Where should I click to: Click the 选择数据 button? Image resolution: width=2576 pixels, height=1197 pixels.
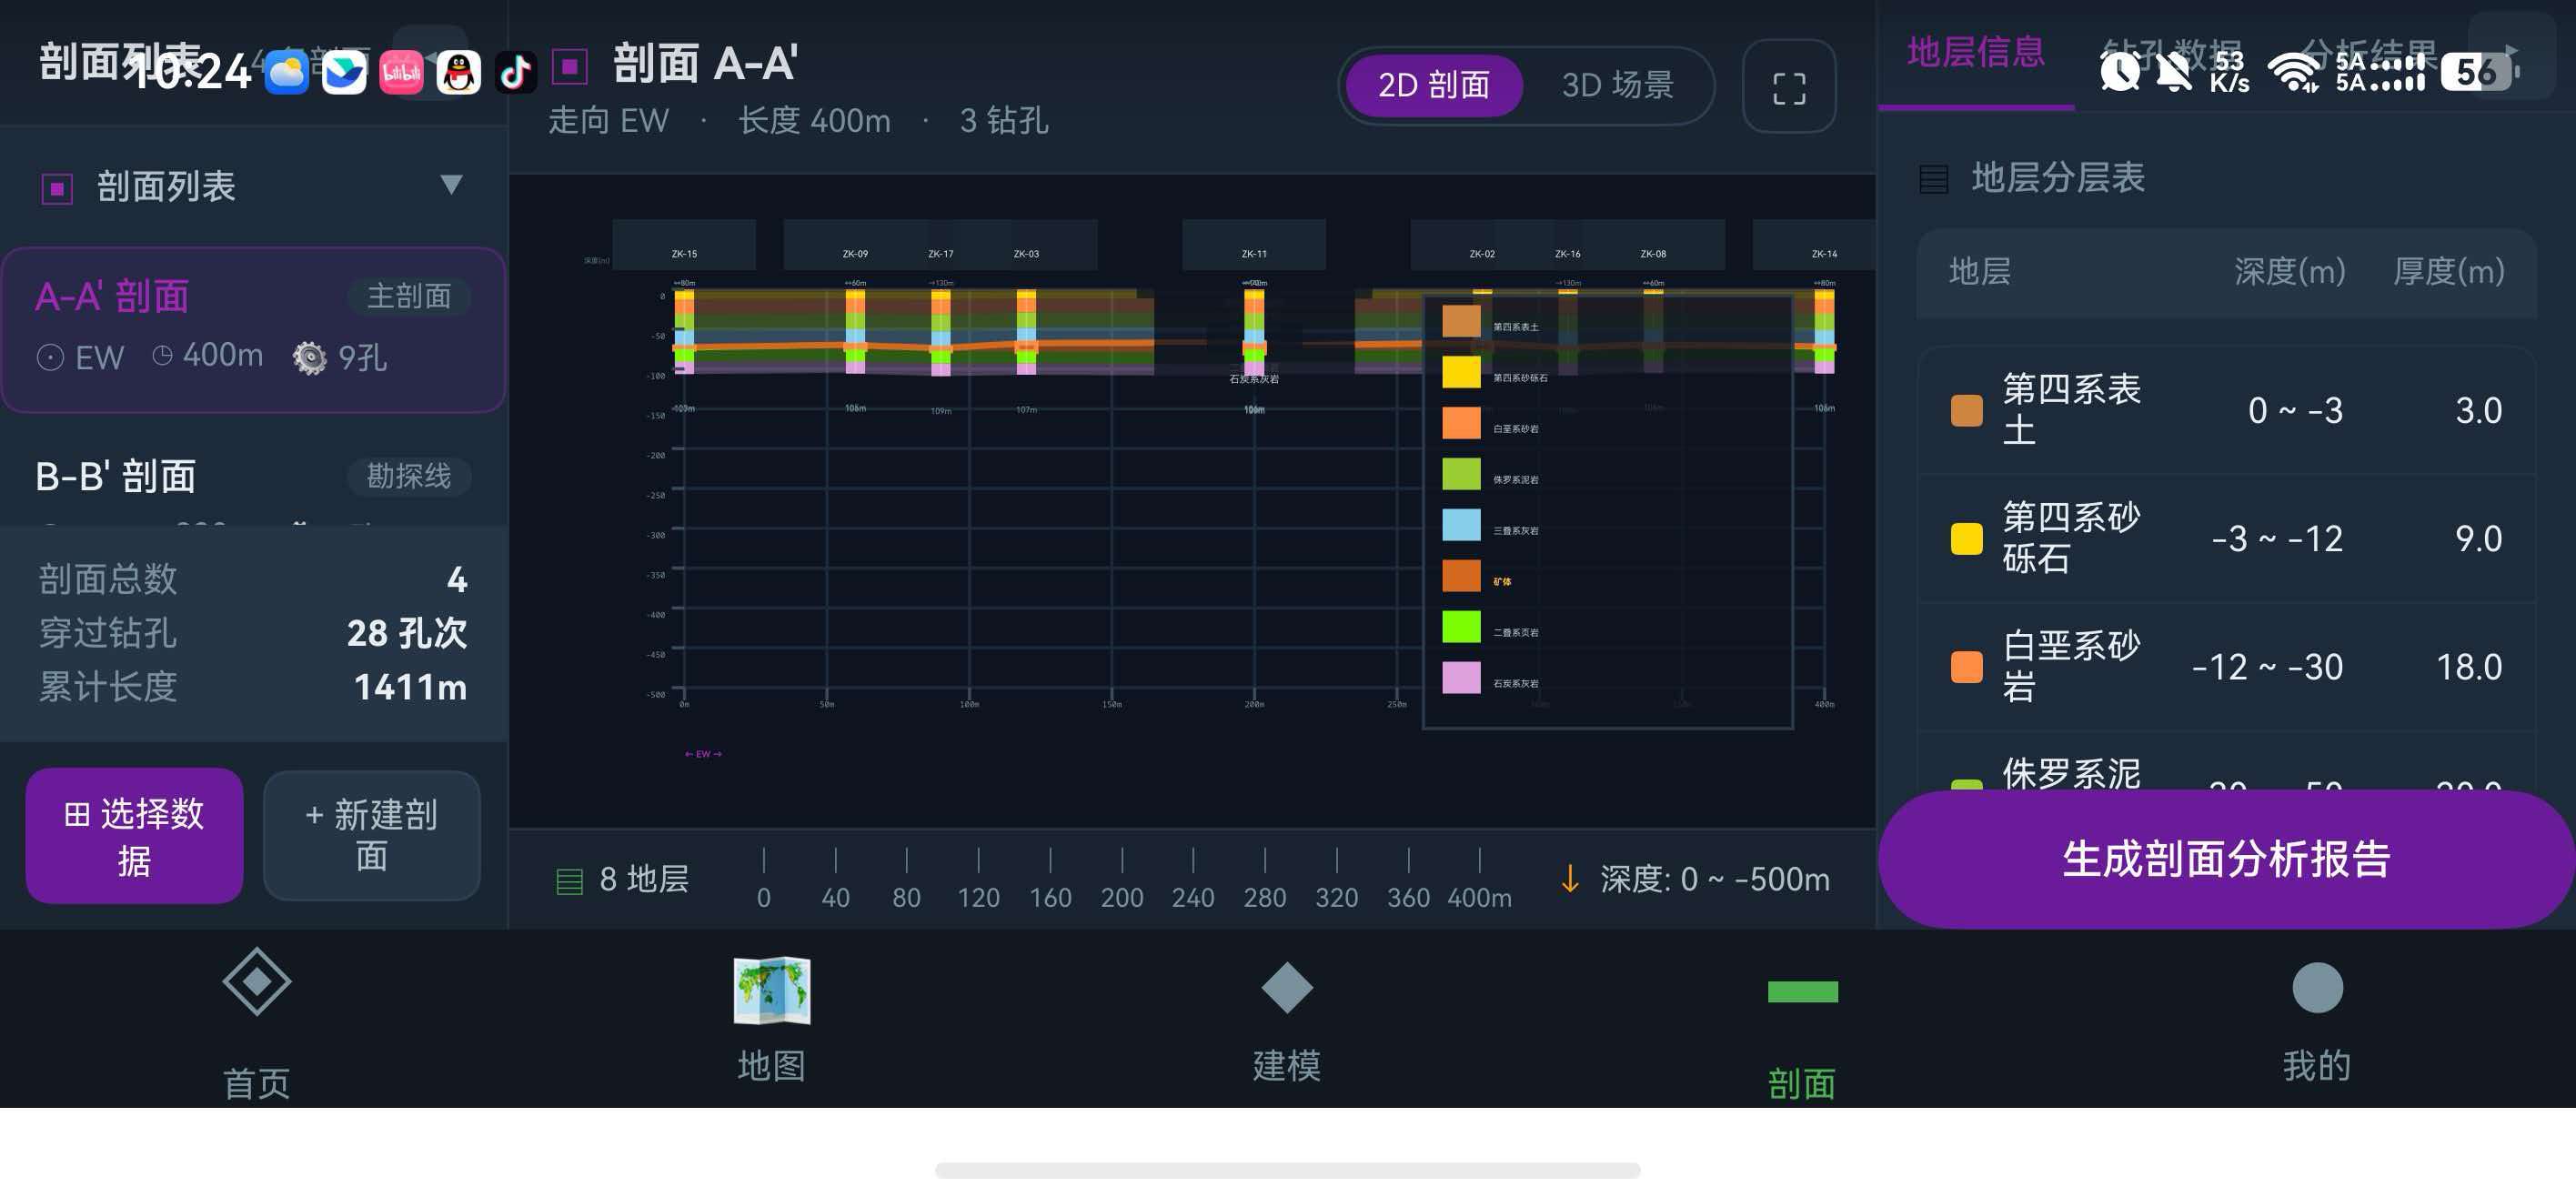click(134, 836)
